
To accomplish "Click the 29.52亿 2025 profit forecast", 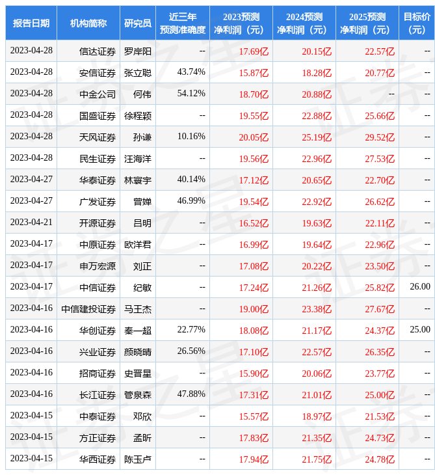I will [380, 137].
